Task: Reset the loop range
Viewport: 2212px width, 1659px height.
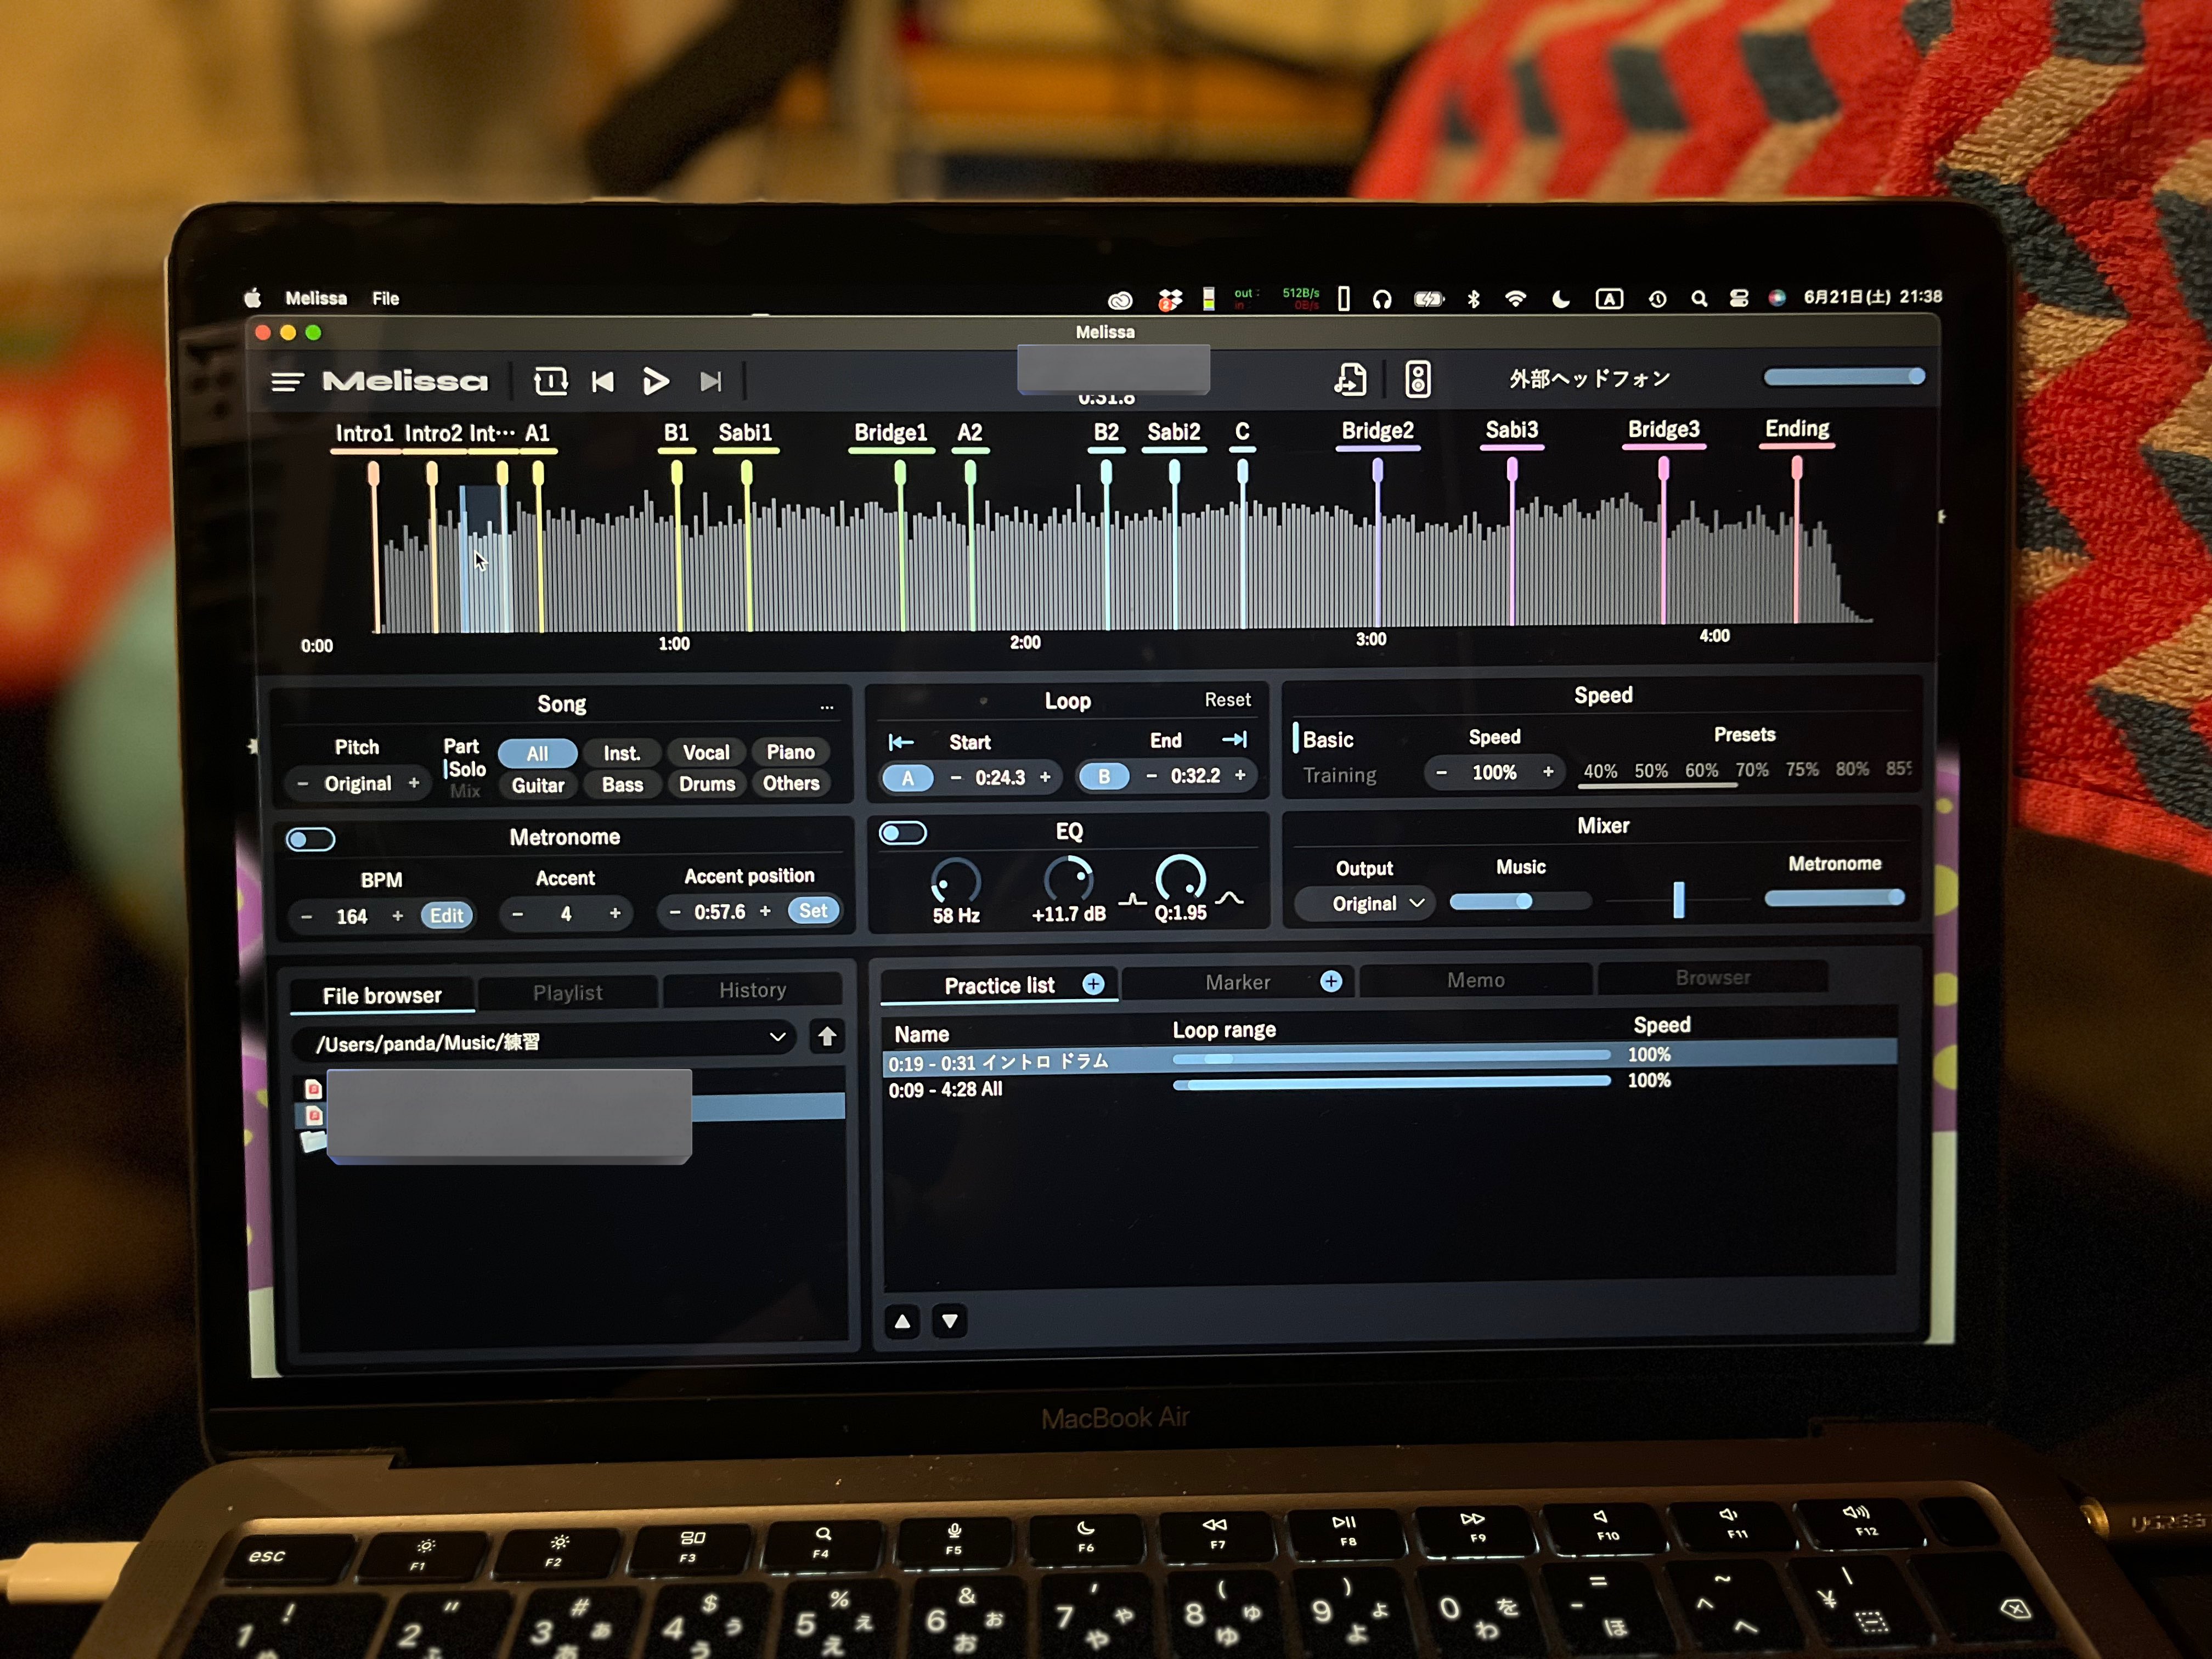Action: [x=1227, y=700]
